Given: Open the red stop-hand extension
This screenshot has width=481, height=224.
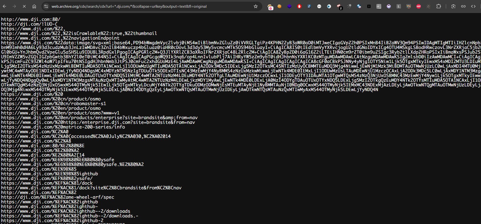Looking at the screenshot, I should coord(299,6).
